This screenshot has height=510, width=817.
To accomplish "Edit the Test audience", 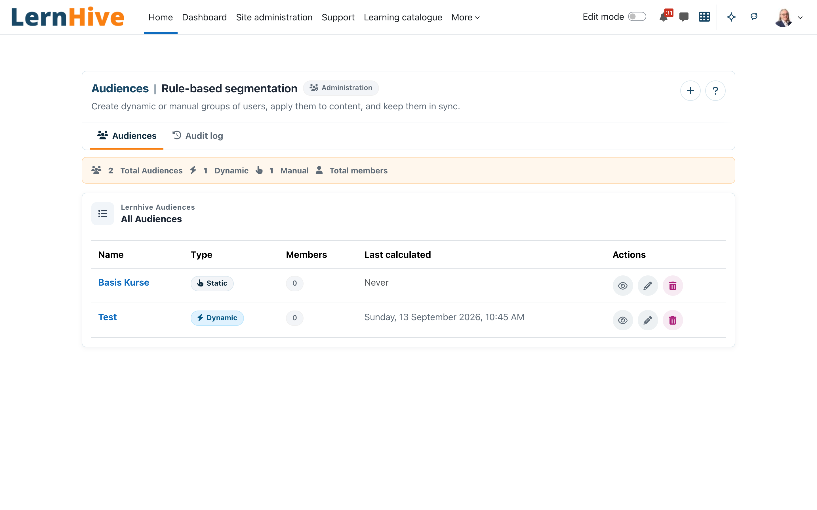I will click(648, 320).
